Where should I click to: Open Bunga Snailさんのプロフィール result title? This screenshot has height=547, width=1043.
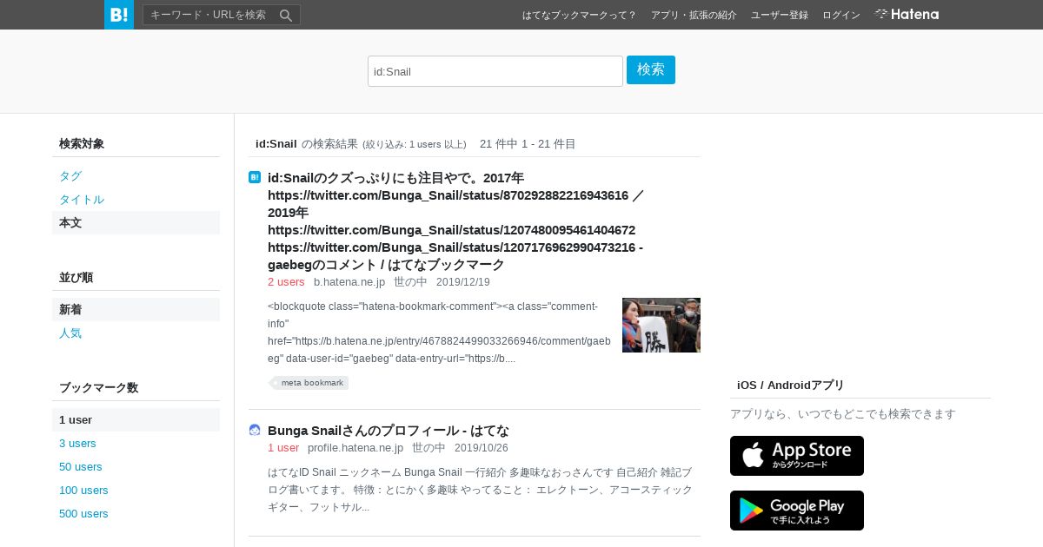click(x=389, y=431)
